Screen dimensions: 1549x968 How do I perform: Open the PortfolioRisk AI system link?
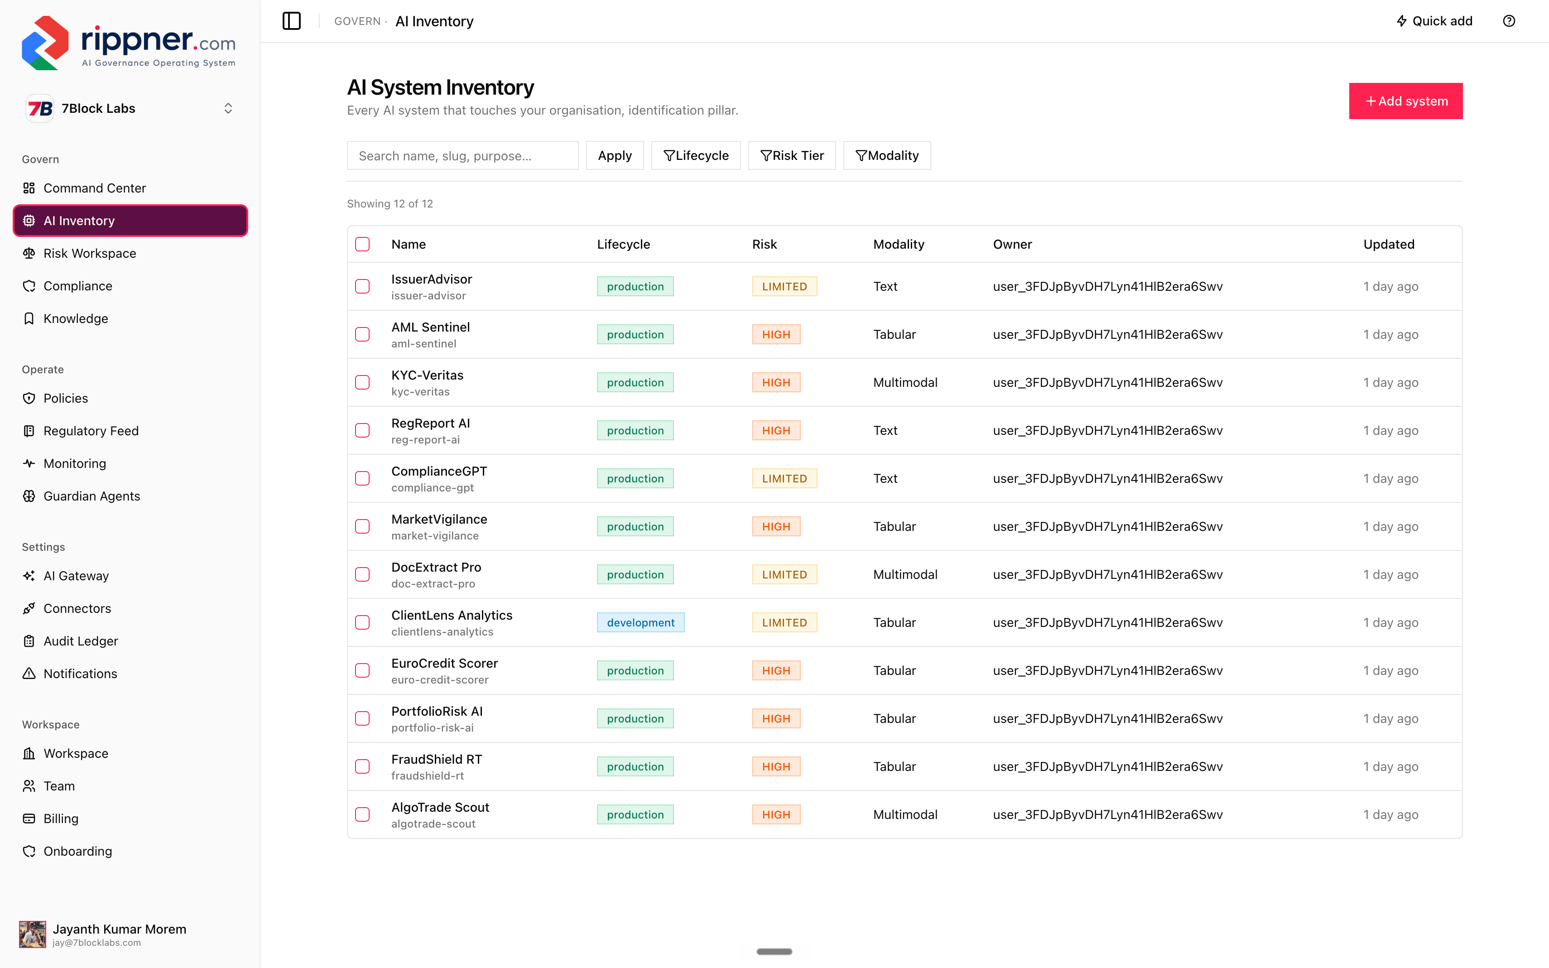tap(437, 711)
